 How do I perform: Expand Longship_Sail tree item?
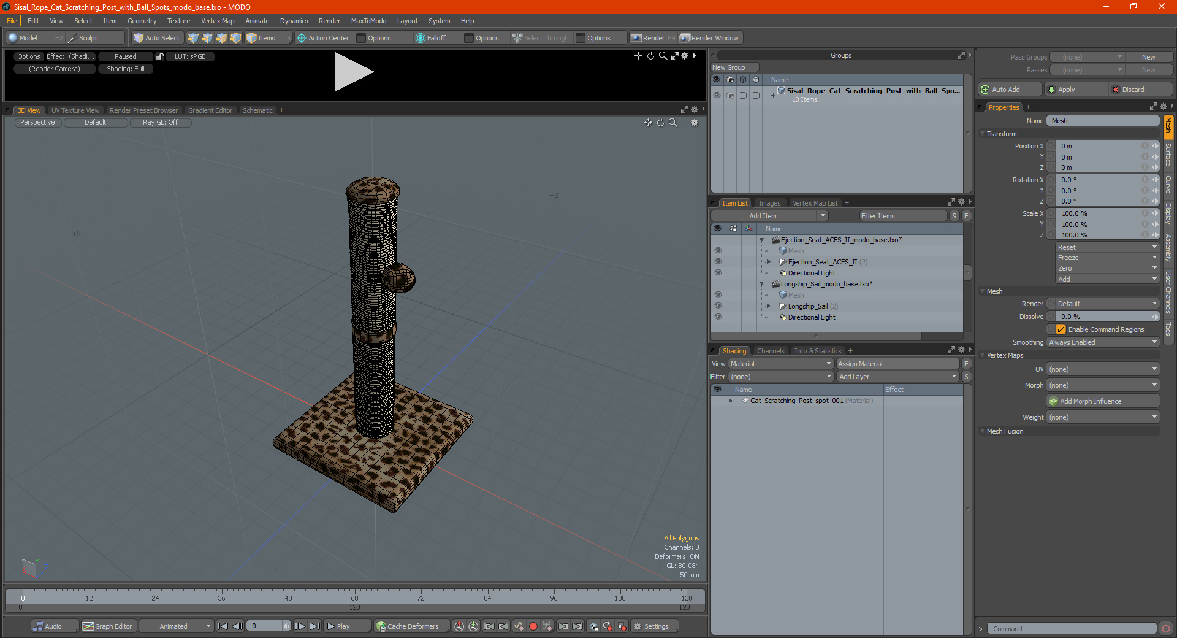769,306
